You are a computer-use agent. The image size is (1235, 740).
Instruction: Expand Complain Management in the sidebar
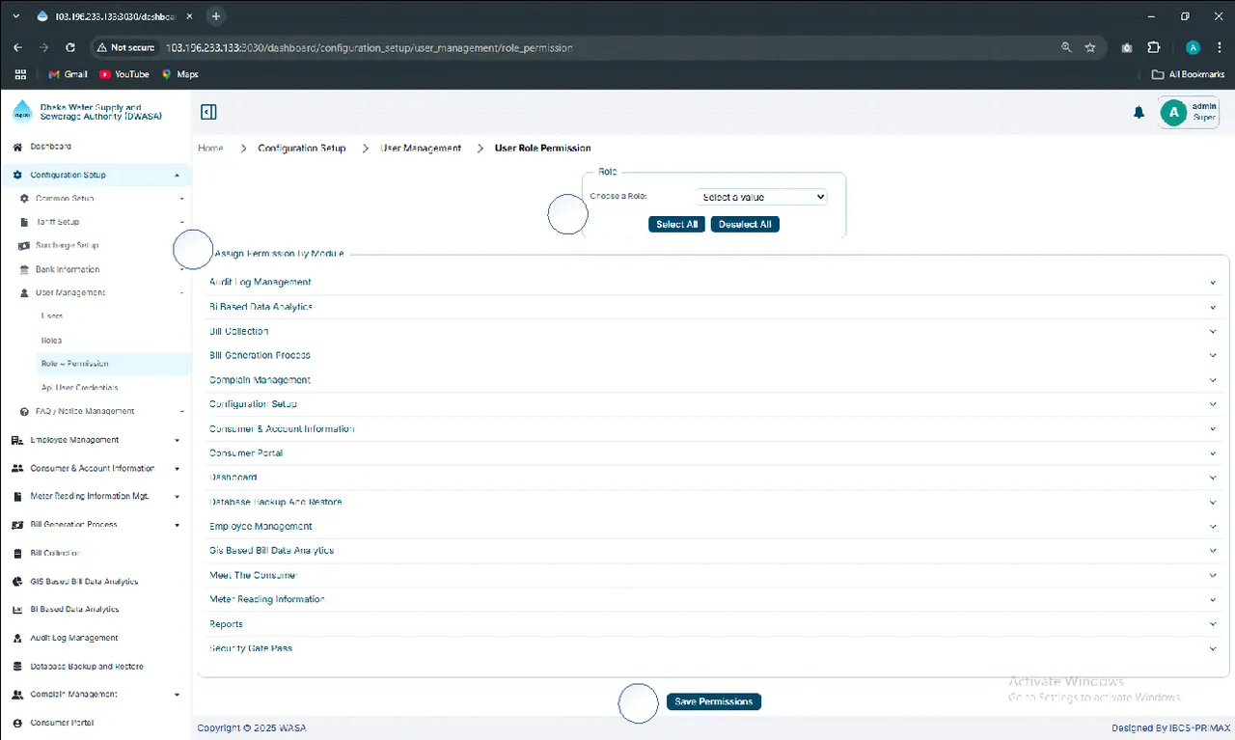point(96,695)
